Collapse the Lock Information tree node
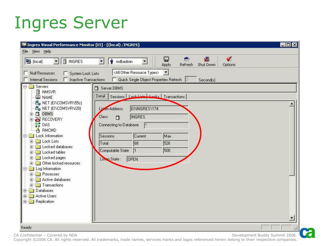 25,136
